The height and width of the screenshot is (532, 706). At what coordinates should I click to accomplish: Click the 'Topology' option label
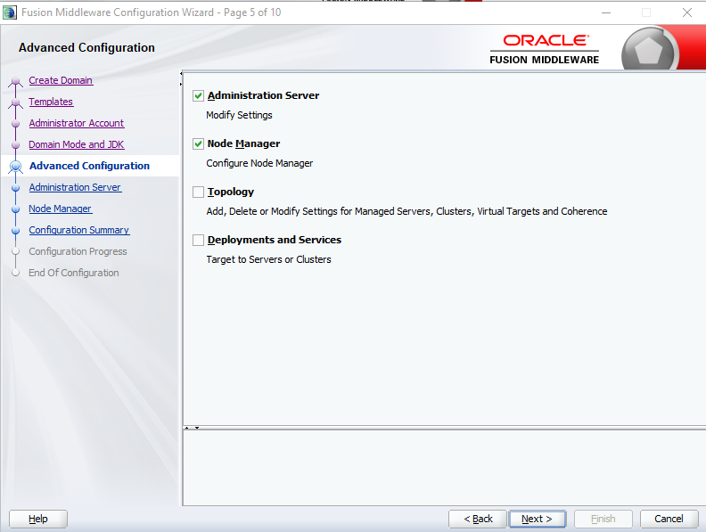(231, 192)
